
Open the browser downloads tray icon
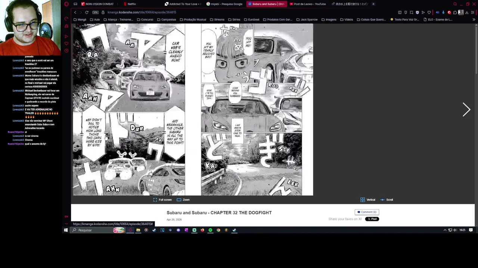(x=467, y=12)
